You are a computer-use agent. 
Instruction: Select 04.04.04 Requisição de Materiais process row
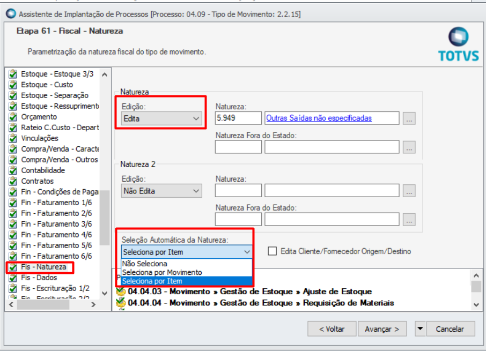(261, 303)
